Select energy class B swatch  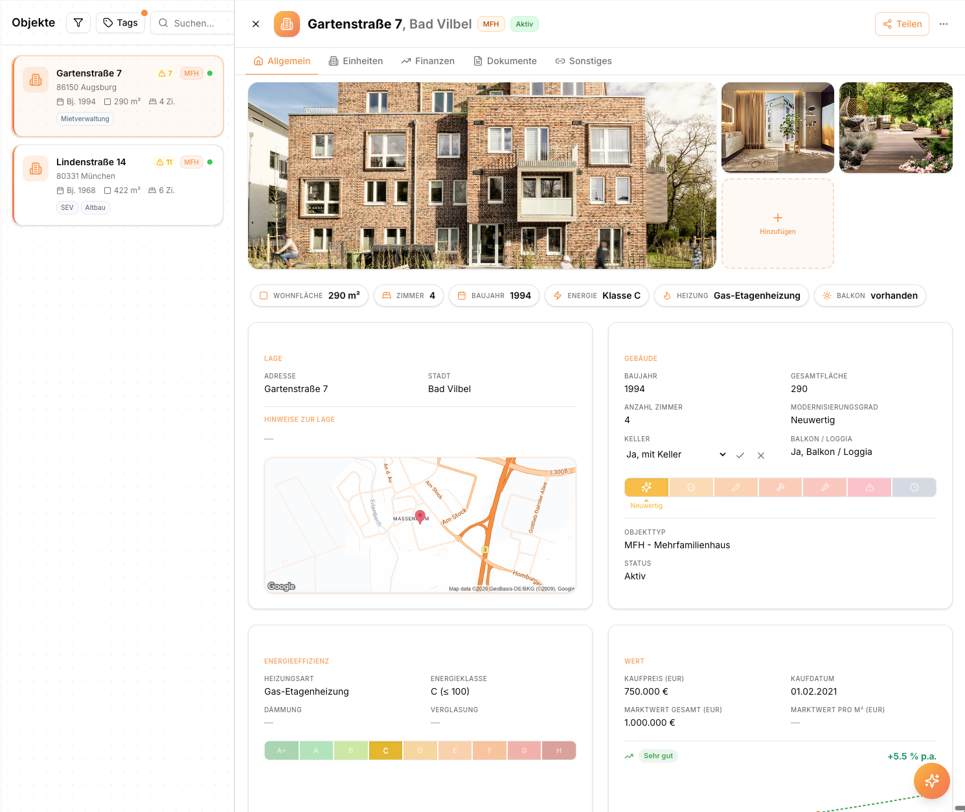(x=351, y=750)
